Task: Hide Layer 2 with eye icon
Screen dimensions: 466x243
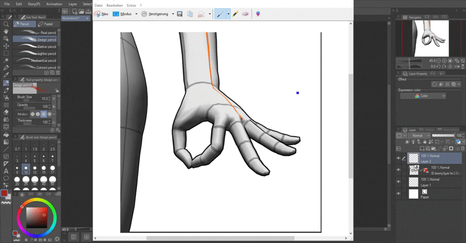Action: (x=398, y=158)
